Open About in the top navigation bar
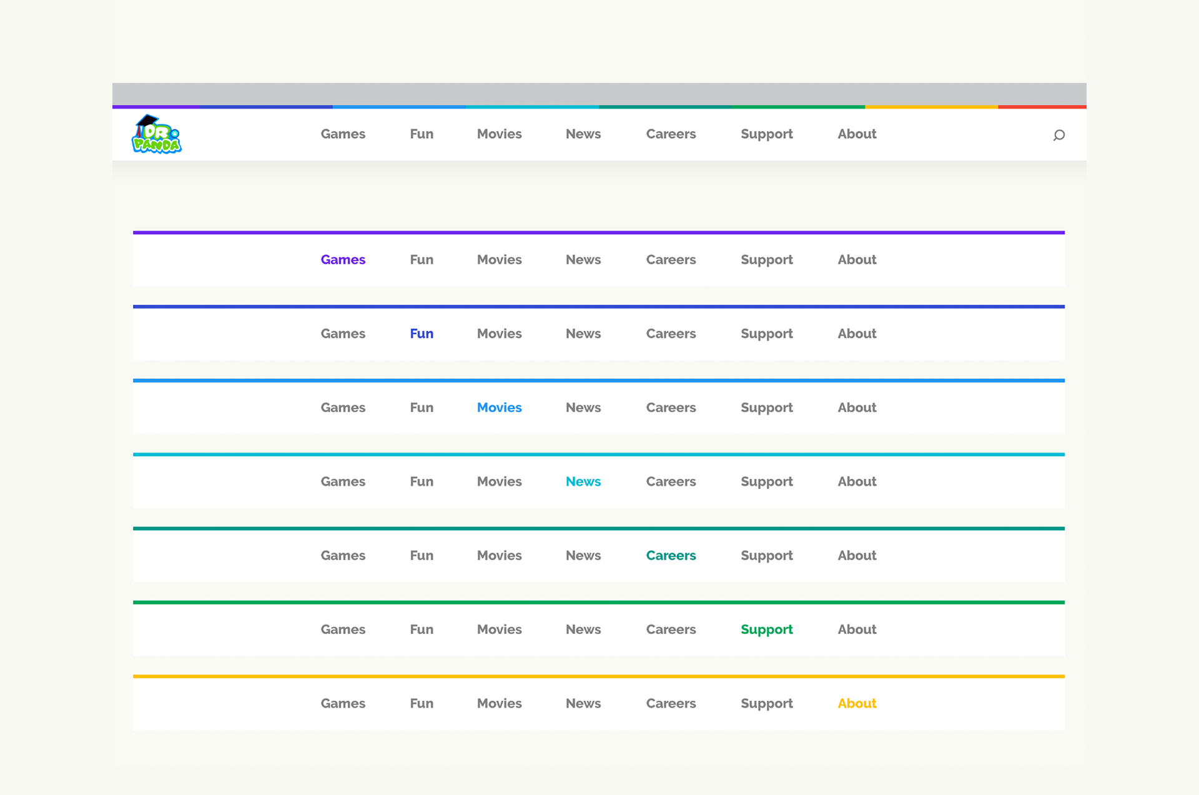 point(857,134)
